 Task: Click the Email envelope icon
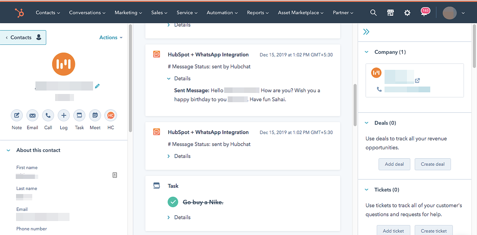pos(32,115)
